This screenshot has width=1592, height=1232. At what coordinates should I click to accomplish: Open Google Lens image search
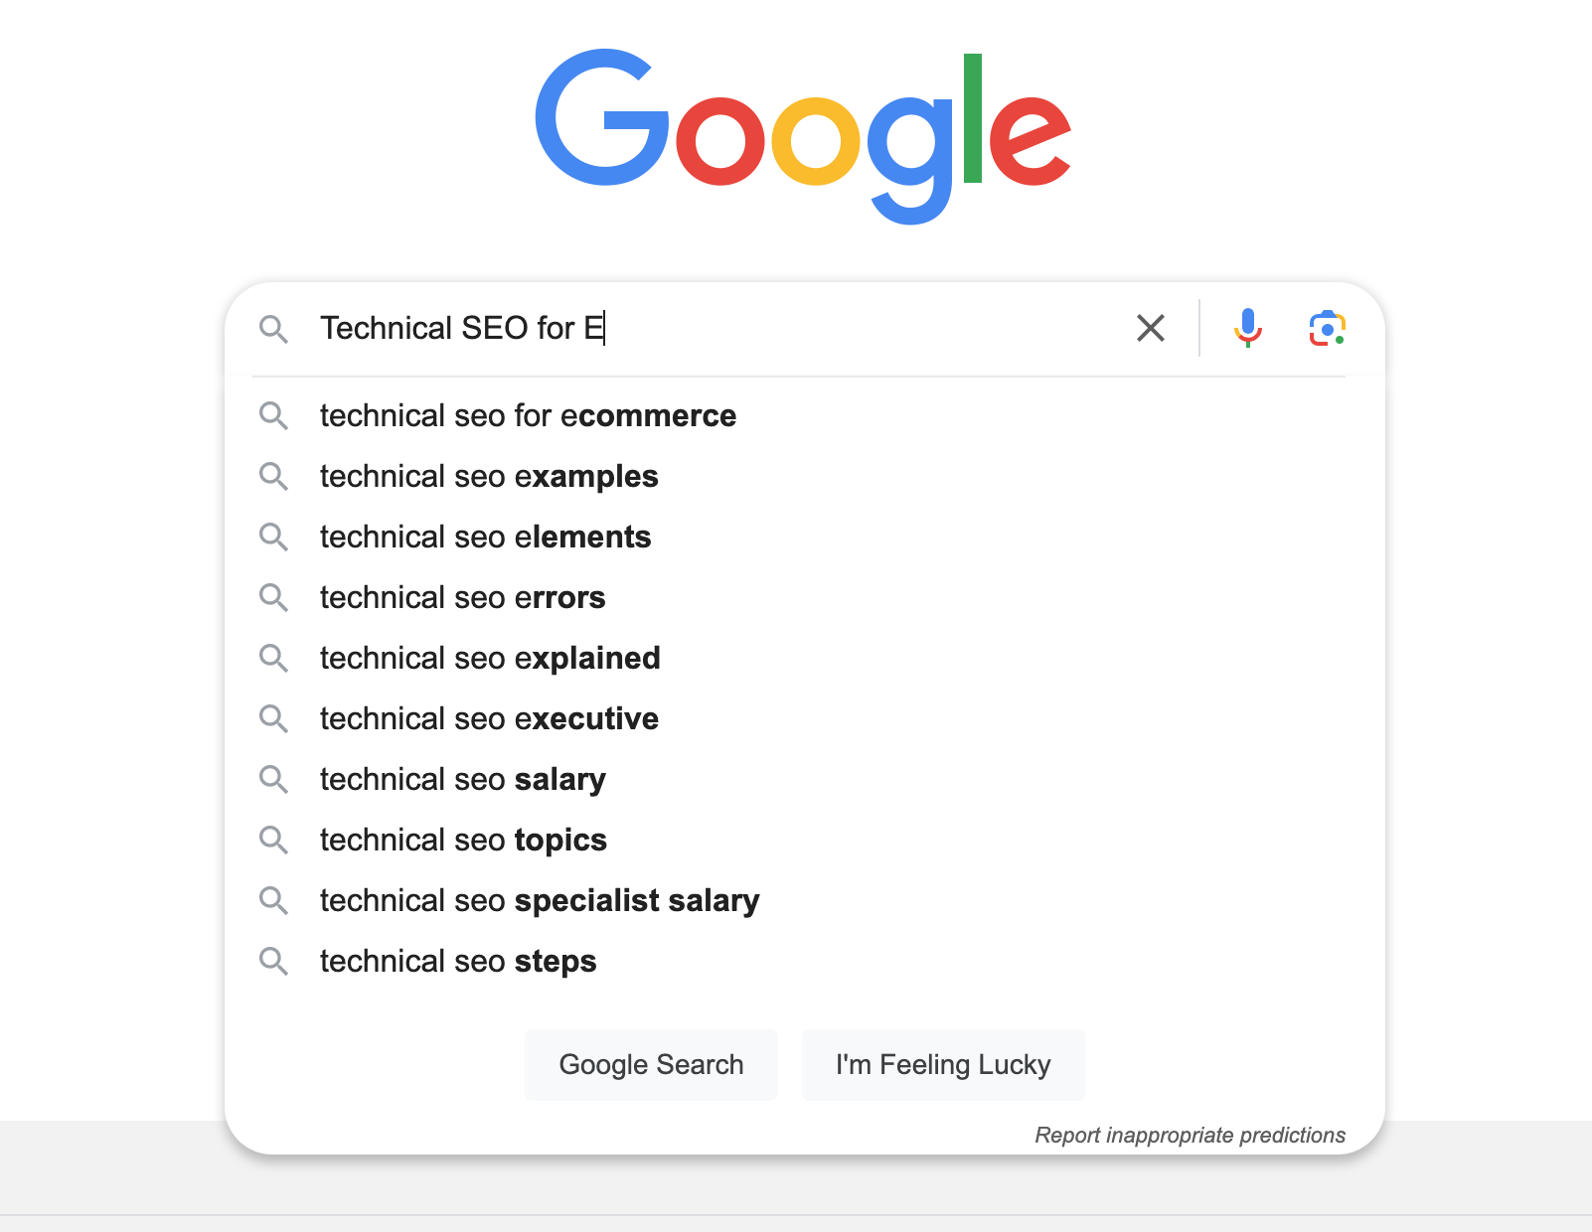click(x=1327, y=328)
